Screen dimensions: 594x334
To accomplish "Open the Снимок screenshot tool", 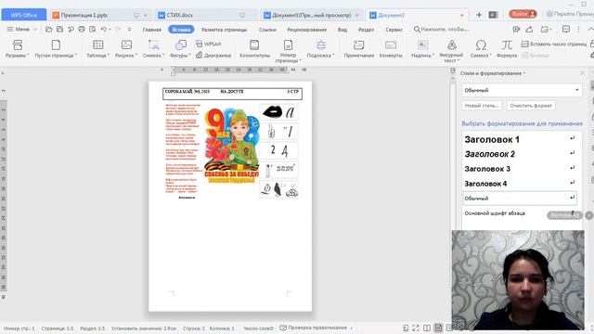I will pyautogui.click(x=153, y=48).
